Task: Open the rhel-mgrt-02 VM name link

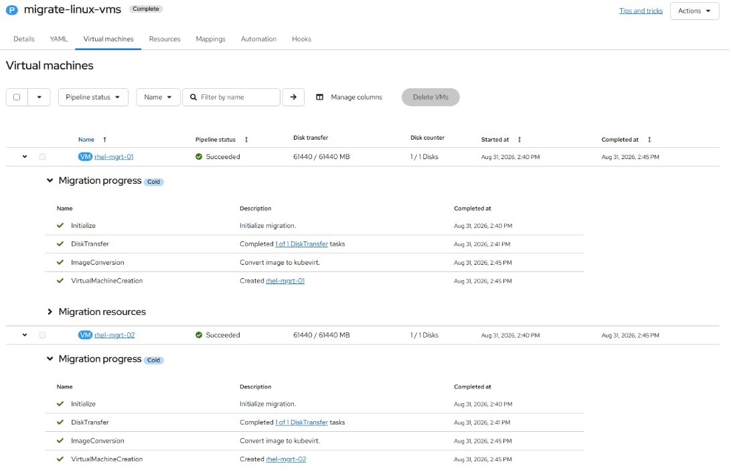Action: click(114, 335)
